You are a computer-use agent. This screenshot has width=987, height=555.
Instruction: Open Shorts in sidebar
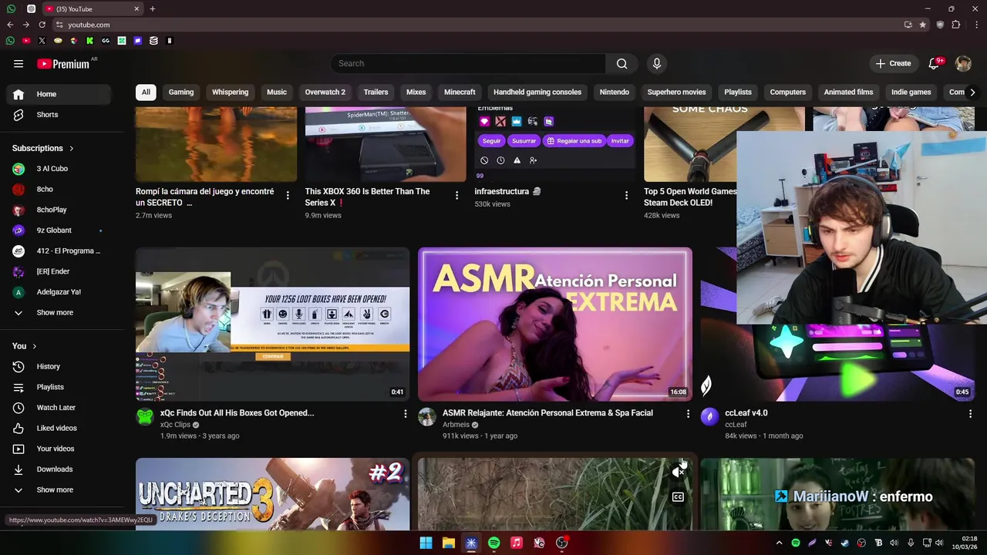(60, 115)
